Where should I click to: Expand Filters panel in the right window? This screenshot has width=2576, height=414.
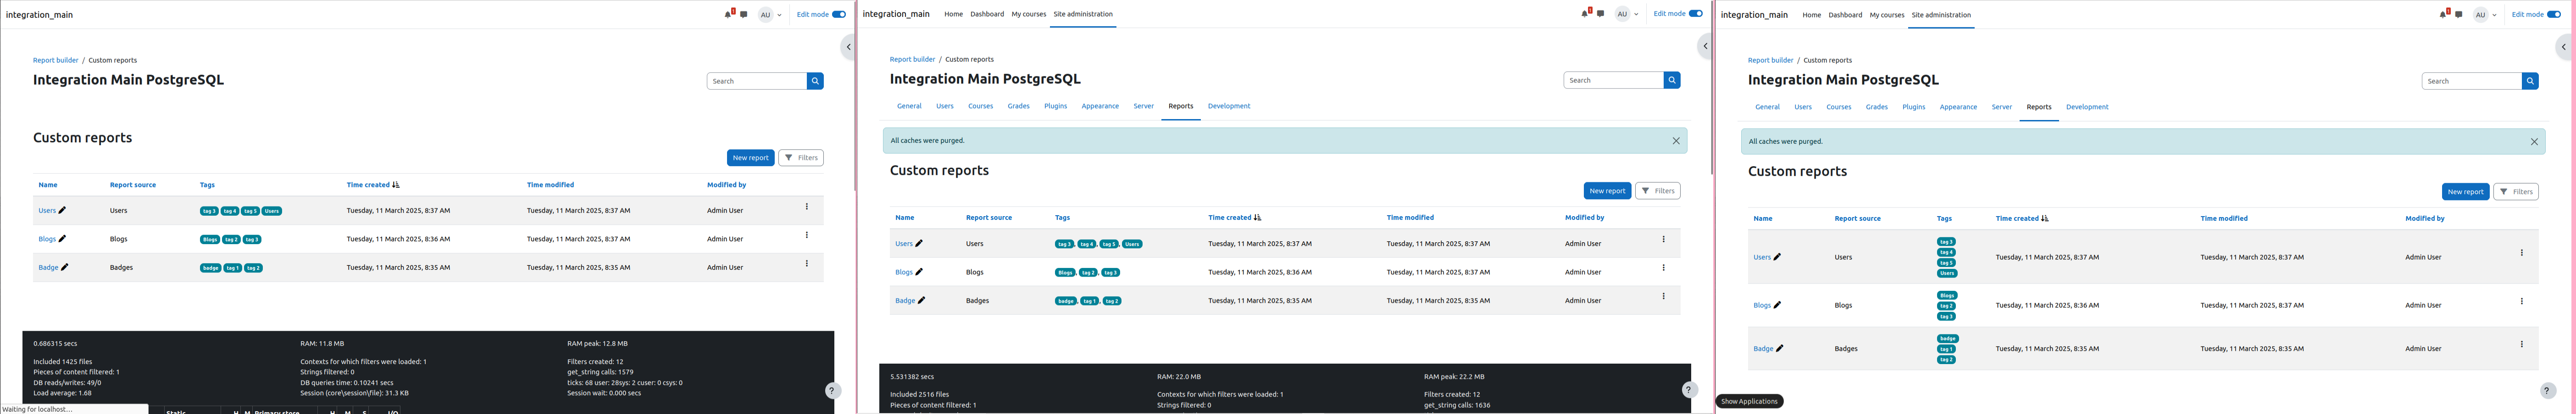point(2516,191)
